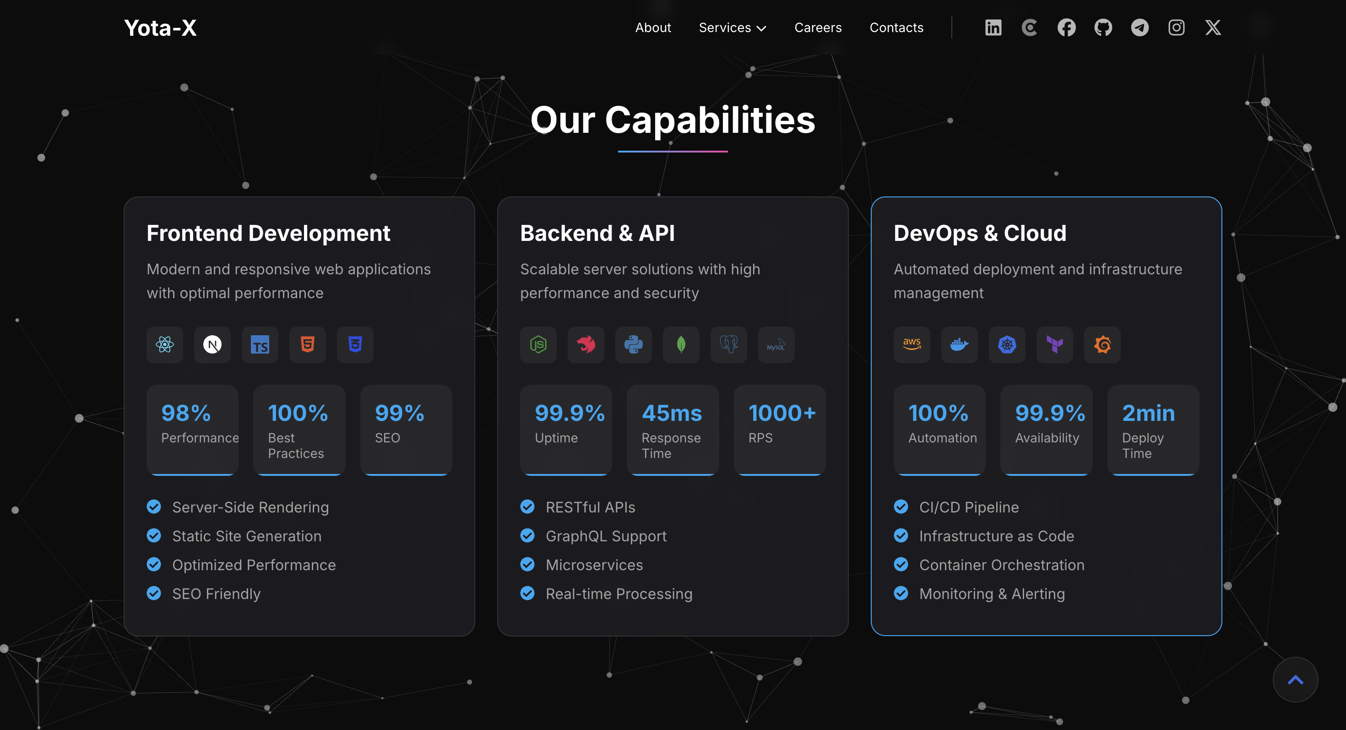Screen dimensions: 1346x730
Task: Click the NestJS technology icon
Action: 586,345
